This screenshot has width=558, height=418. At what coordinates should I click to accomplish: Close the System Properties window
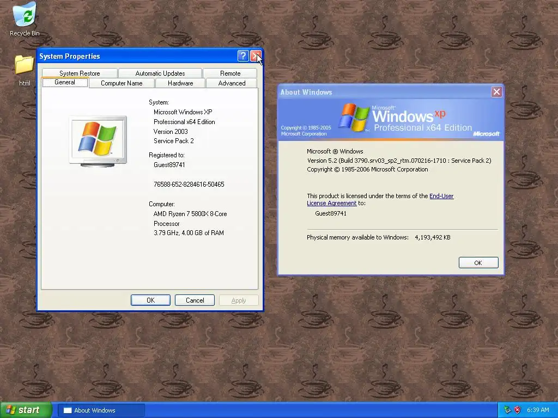pyautogui.click(x=256, y=56)
